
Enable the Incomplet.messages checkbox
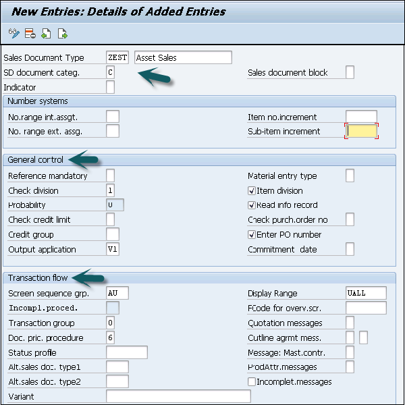tap(252, 382)
